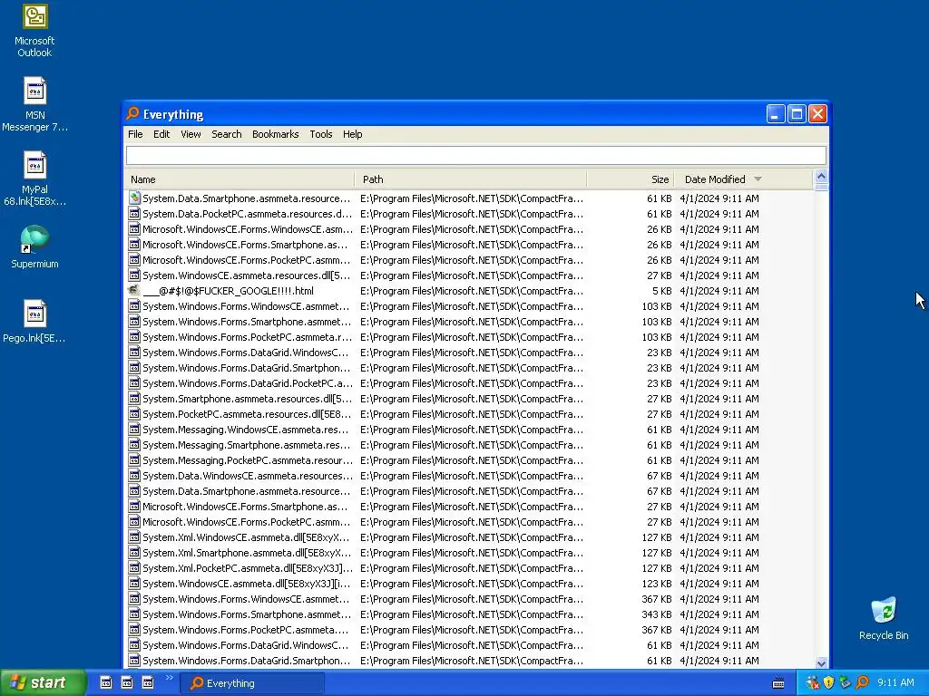Open the Tools menu
Viewport: 929px width, 696px height.
(320, 134)
